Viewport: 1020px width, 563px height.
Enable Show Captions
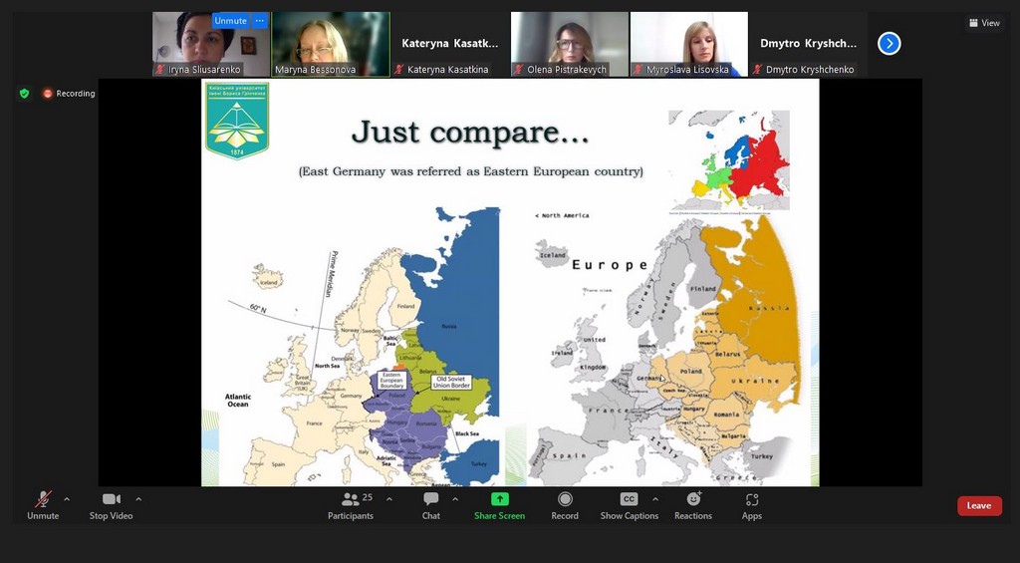coord(629,499)
